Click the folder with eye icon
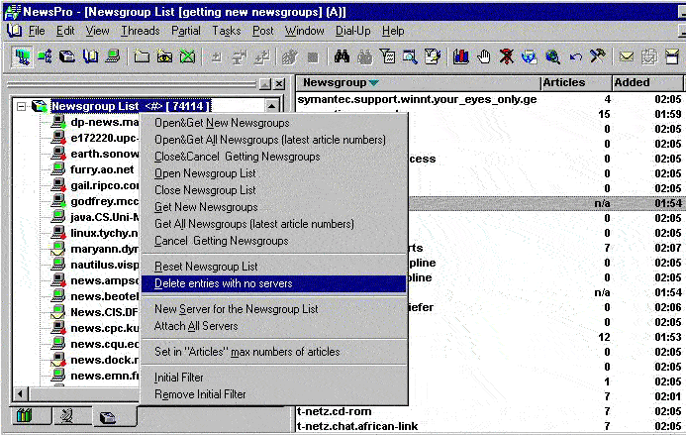Image resolution: width=686 pixels, height=435 pixels. pyautogui.click(x=164, y=56)
